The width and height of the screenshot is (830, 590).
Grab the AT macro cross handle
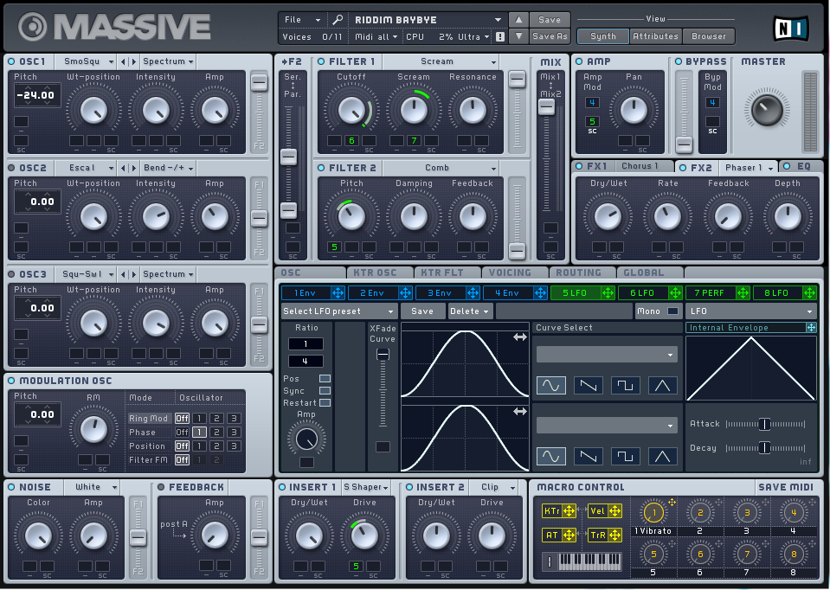[x=569, y=535]
